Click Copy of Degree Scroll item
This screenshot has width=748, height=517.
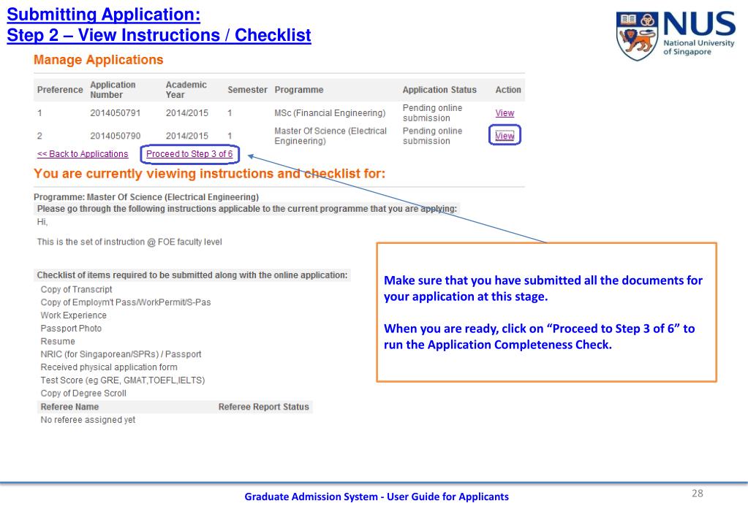pyautogui.click(x=83, y=393)
